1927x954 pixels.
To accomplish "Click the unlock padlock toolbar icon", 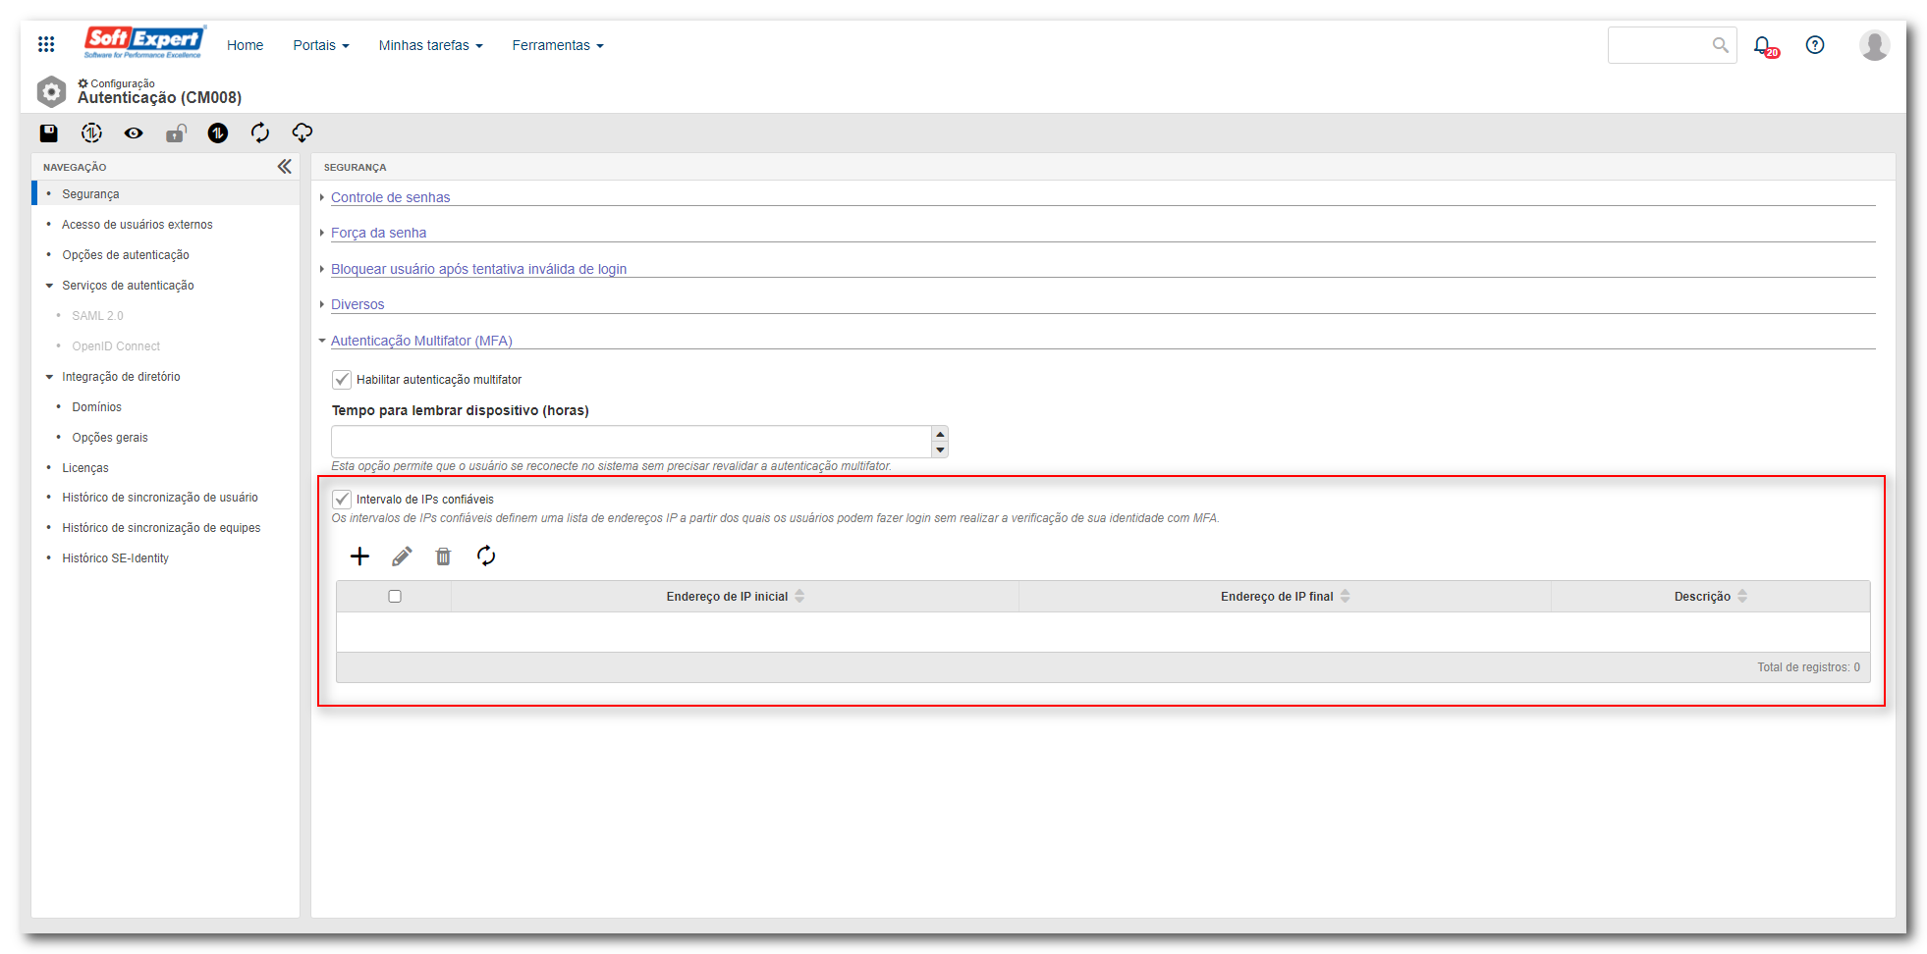I will (176, 132).
